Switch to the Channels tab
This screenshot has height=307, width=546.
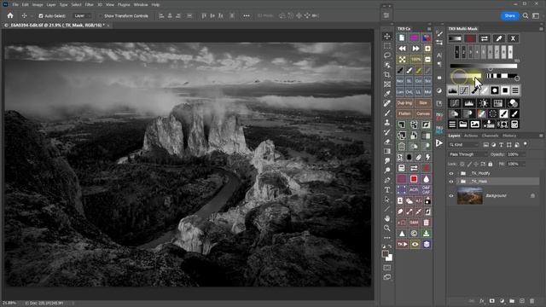click(490, 136)
